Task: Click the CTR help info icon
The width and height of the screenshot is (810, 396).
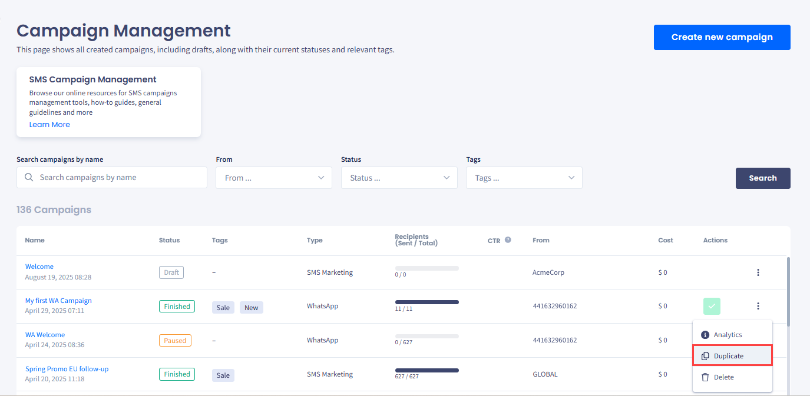Action: [x=508, y=240]
